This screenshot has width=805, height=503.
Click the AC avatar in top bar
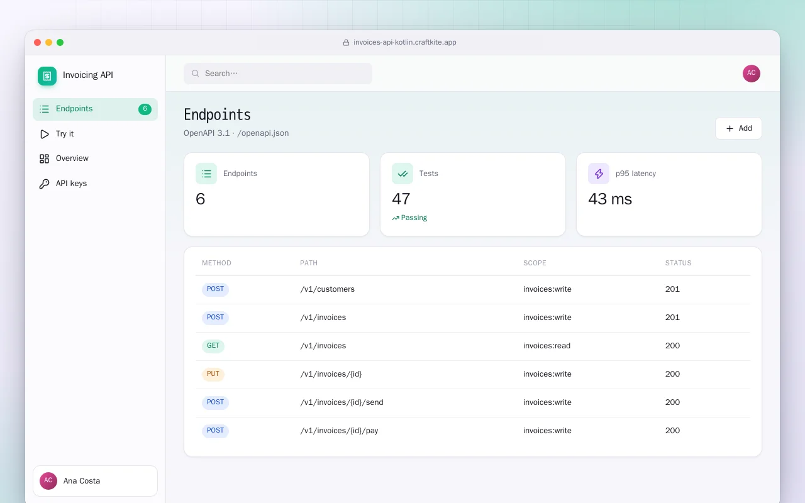point(752,74)
